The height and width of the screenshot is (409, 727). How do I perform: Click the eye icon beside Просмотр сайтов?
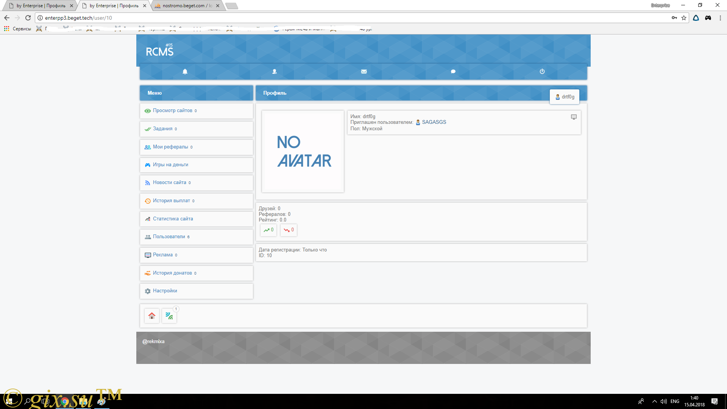[x=148, y=111]
